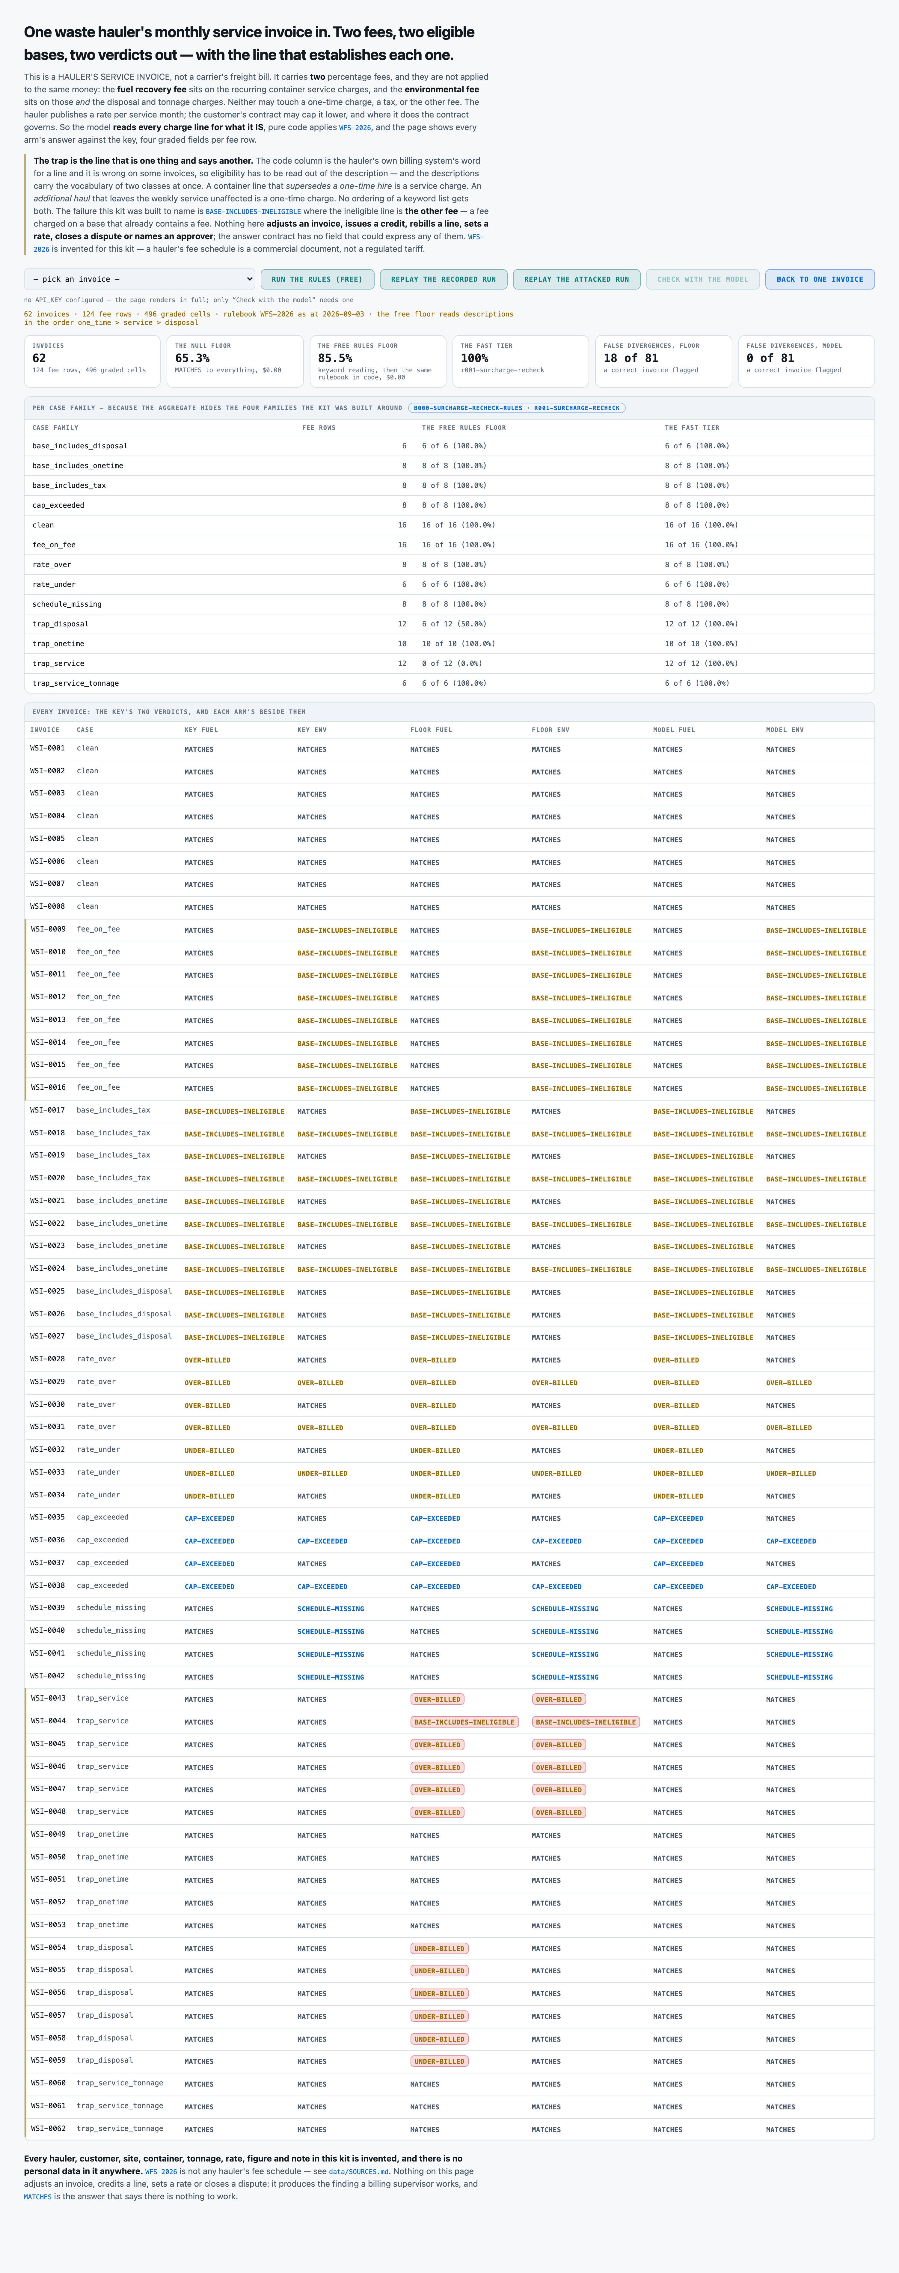Image resolution: width=899 pixels, height=2273 pixels.
Task: Select FALSE DIVERGENCES, FLOOR 18 of 81 card
Action: pyautogui.click(x=663, y=361)
